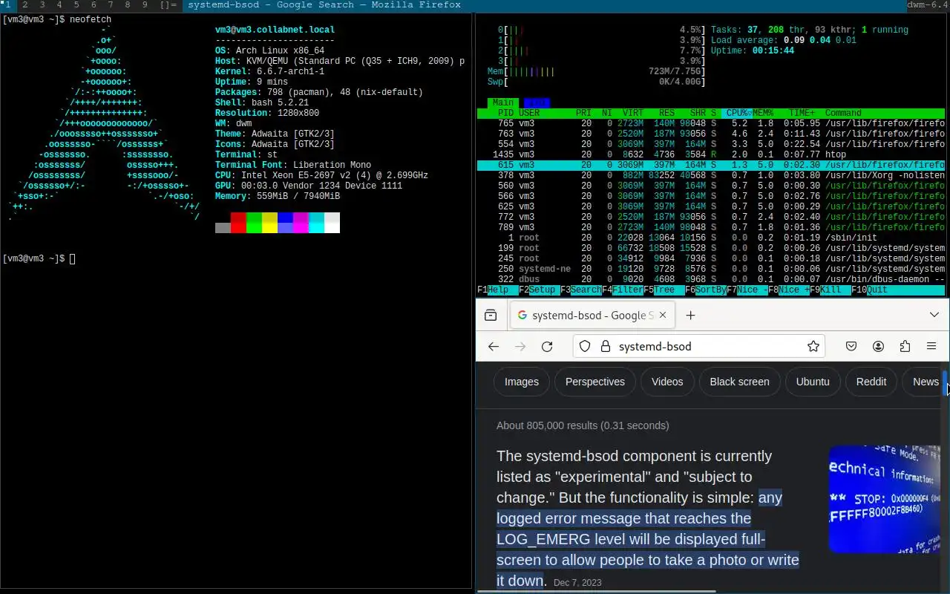Image resolution: width=950 pixels, height=594 pixels.
Task: Expand the list all tabs chevron in Firefox
Action: [x=934, y=316]
